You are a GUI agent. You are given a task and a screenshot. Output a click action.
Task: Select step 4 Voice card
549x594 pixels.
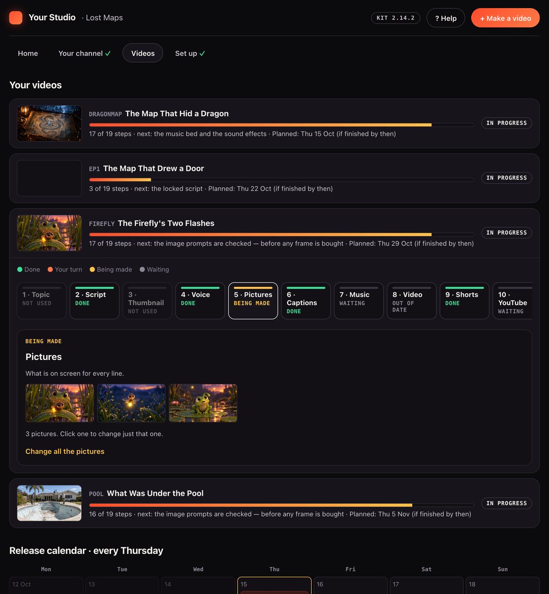(200, 301)
